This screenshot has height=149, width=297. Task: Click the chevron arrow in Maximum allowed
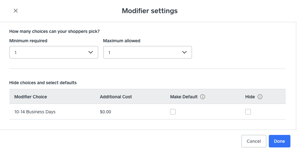point(184,52)
